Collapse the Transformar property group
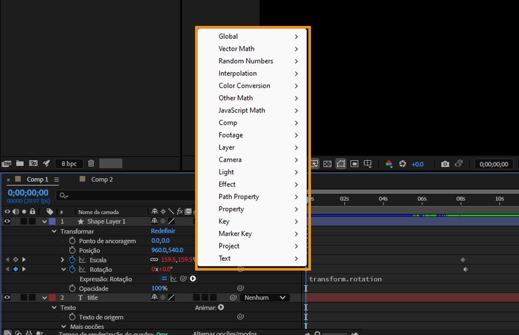The height and width of the screenshot is (335, 519). pos(54,231)
